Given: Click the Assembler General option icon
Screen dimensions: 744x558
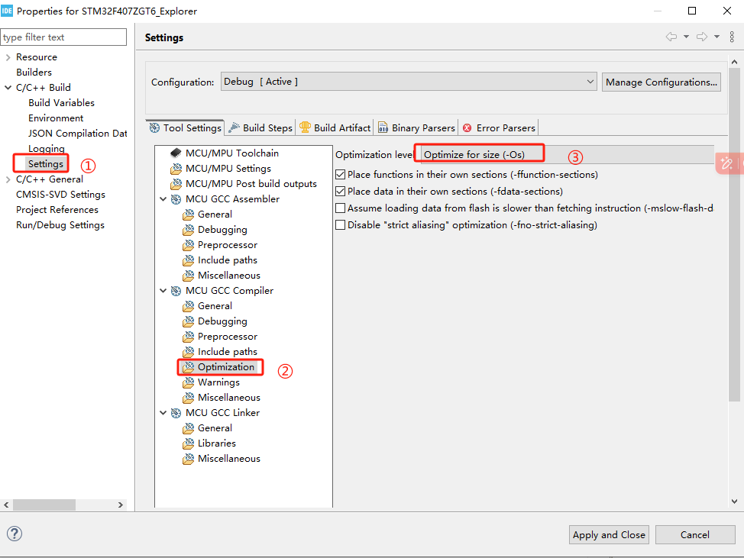Looking at the screenshot, I should tap(189, 214).
